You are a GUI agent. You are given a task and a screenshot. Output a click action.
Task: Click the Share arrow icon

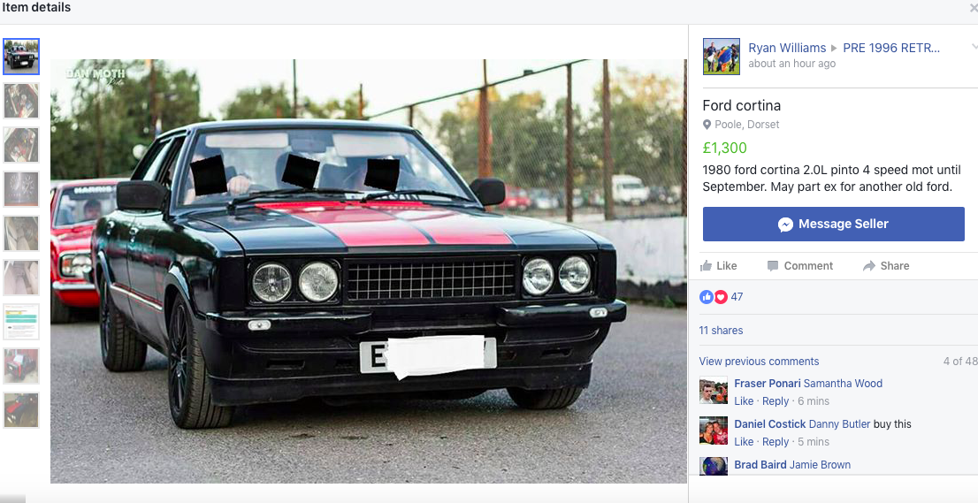pos(869,266)
